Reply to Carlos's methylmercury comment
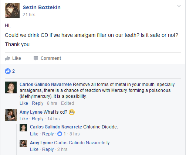Image resolution: width=186 pixels, height=155 pixels. pyautogui.click(x=37, y=103)
